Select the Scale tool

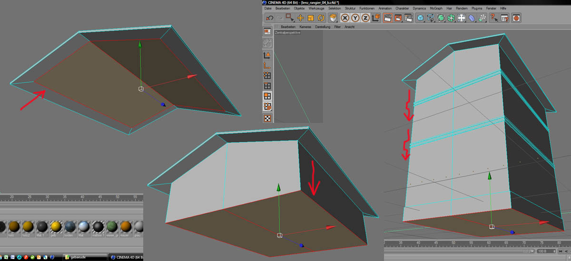click(x=311, y=18)
